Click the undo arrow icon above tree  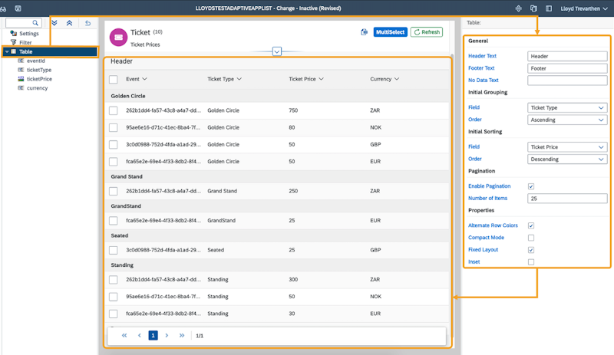tap(87, 23)
